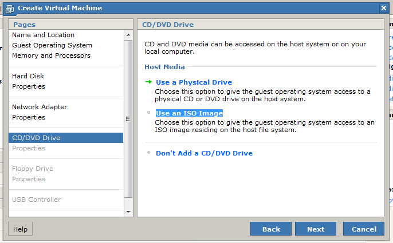Select Don't Add a CD/DVD Drive
Image resolution: width=393 pixels, height=243 pixels.
tap(204, 153)
